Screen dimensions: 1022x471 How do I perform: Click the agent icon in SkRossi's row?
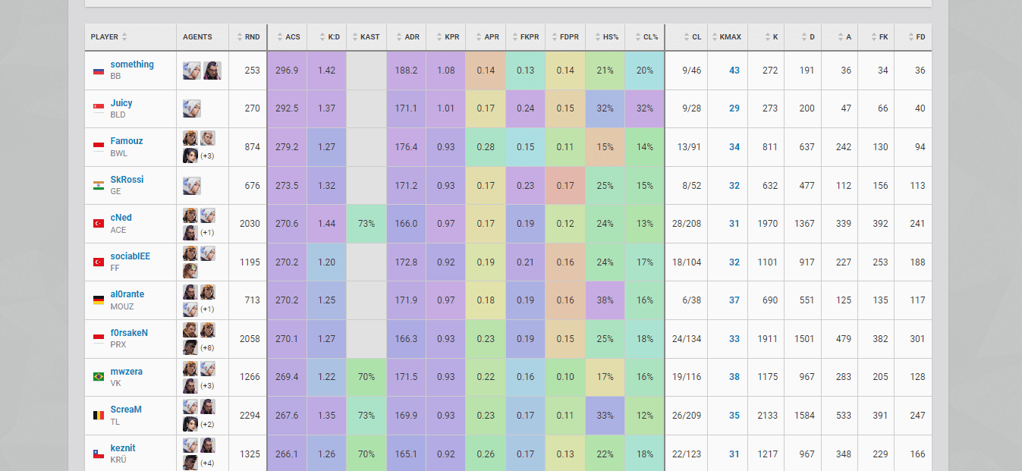(191, 185)
